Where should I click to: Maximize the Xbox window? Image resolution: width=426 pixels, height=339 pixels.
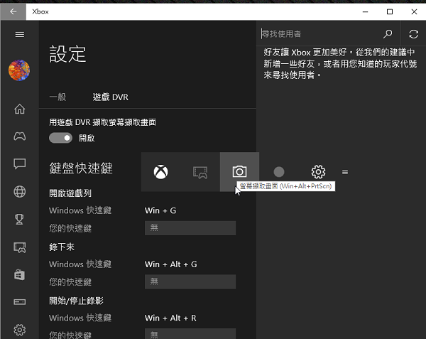pos(390,11)
